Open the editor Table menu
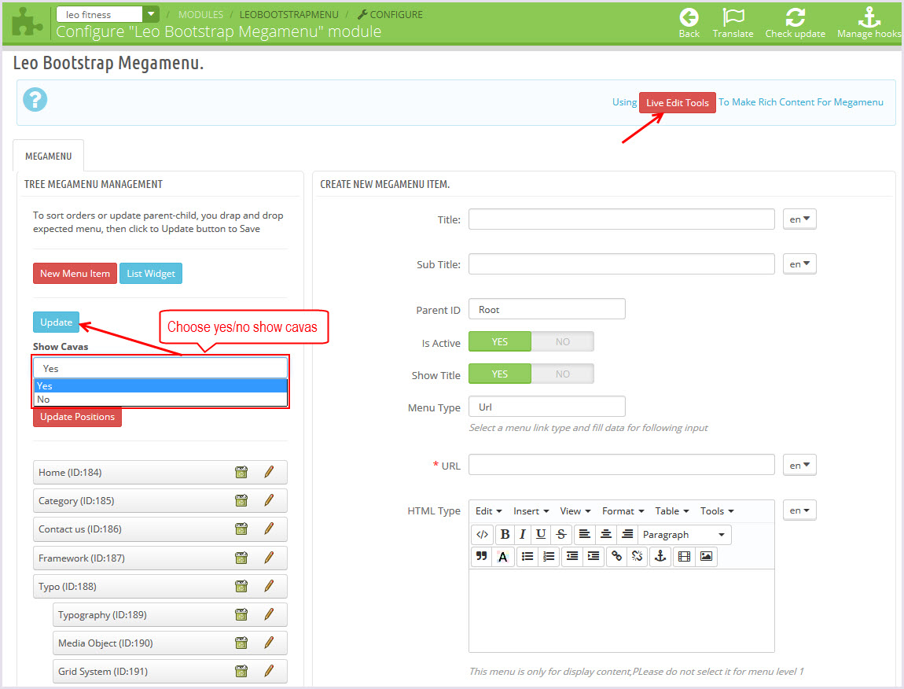The width and height of the screenshot is (904, 689). [x=672, y=511]
